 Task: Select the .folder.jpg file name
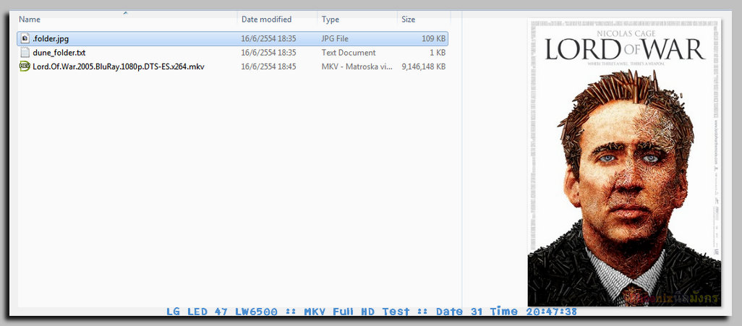(51, 39)
